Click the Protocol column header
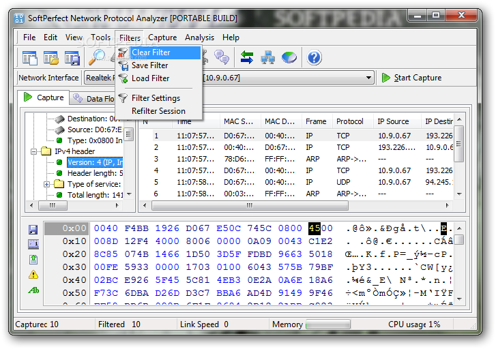The width and height of the screenshot is (496, 349). point(353,121)
